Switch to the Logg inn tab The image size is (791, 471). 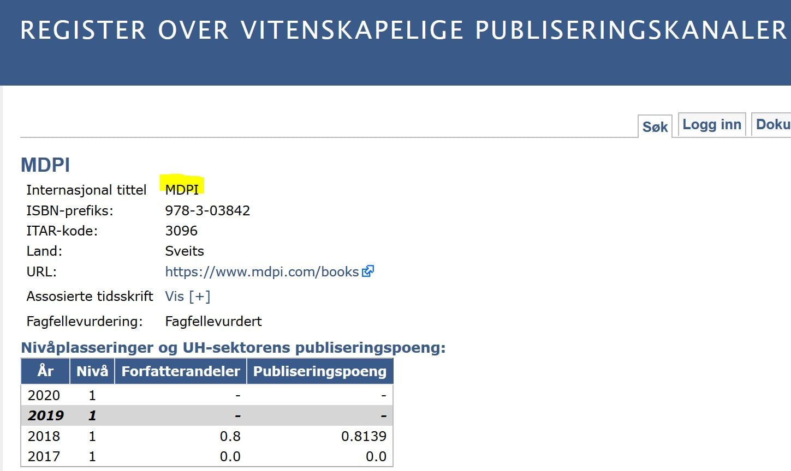click(x=712, y=125)
